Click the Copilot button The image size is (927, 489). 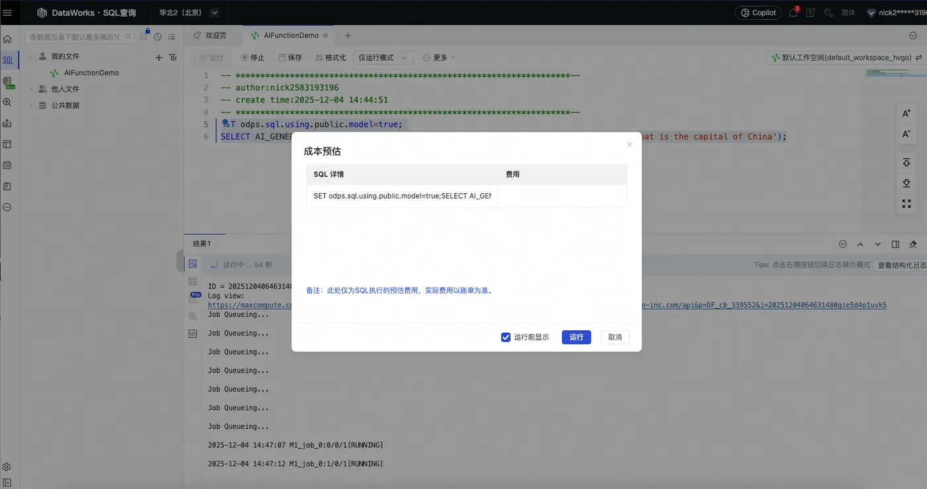click(758, 13)
